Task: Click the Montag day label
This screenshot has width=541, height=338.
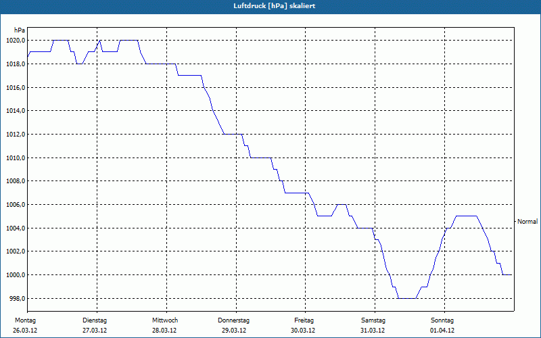Action: [25, 320]
